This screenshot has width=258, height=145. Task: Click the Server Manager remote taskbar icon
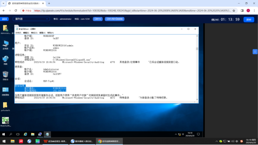tap(40, 134)
